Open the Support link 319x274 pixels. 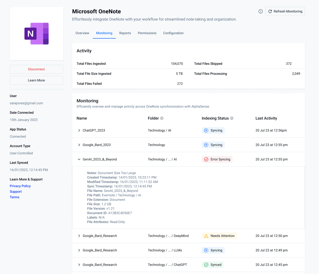(x=16, y=192)
